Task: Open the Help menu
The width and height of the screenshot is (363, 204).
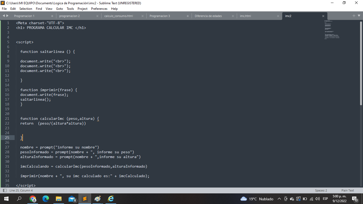Action: click(114, 9)
